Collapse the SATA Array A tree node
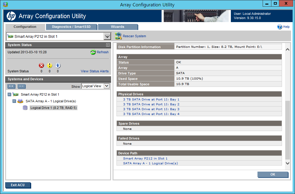The image size is (295, 194). (x=14, y=101)
